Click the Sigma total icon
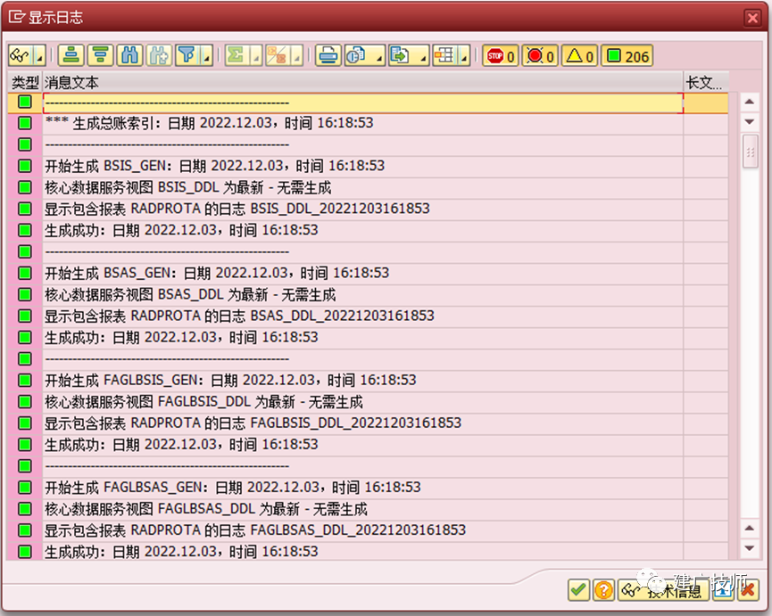This screenshot has height=616, width=772. click(237, 55)
